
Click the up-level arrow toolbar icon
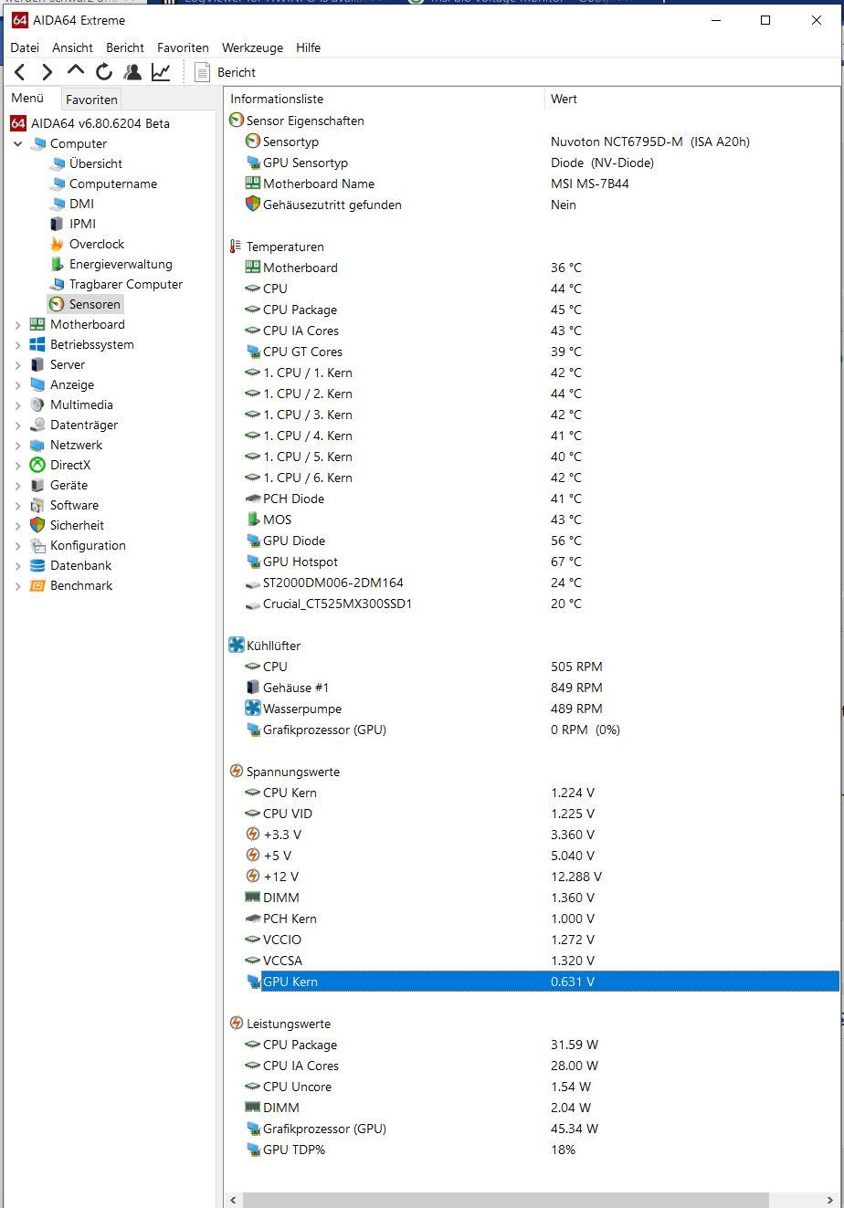[x=76, y=70]
